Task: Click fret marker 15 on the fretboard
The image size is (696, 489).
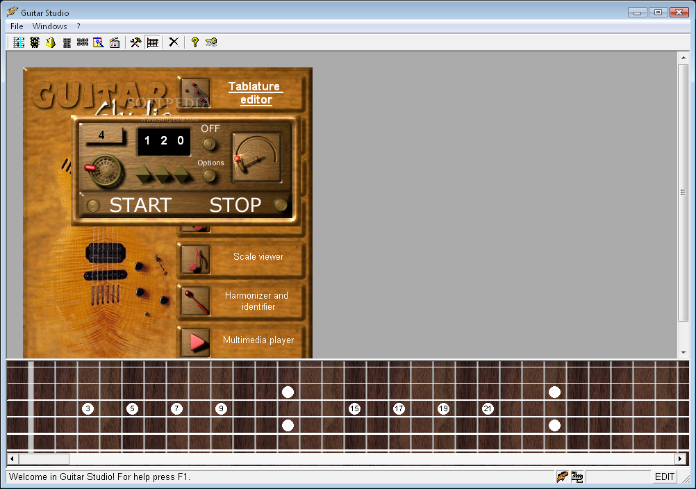Action: tap(354, 408)
